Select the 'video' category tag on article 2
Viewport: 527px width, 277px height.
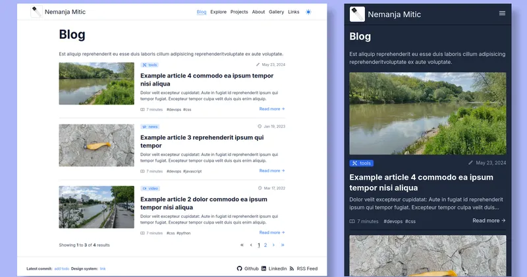pyautogui.click(x=150, y=188)
